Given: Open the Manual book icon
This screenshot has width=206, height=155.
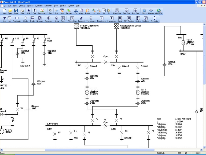Looking at the screenshot, I should pos(151,11).
